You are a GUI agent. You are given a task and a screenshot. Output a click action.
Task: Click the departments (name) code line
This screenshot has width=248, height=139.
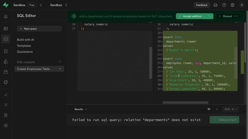coord(181,41)
